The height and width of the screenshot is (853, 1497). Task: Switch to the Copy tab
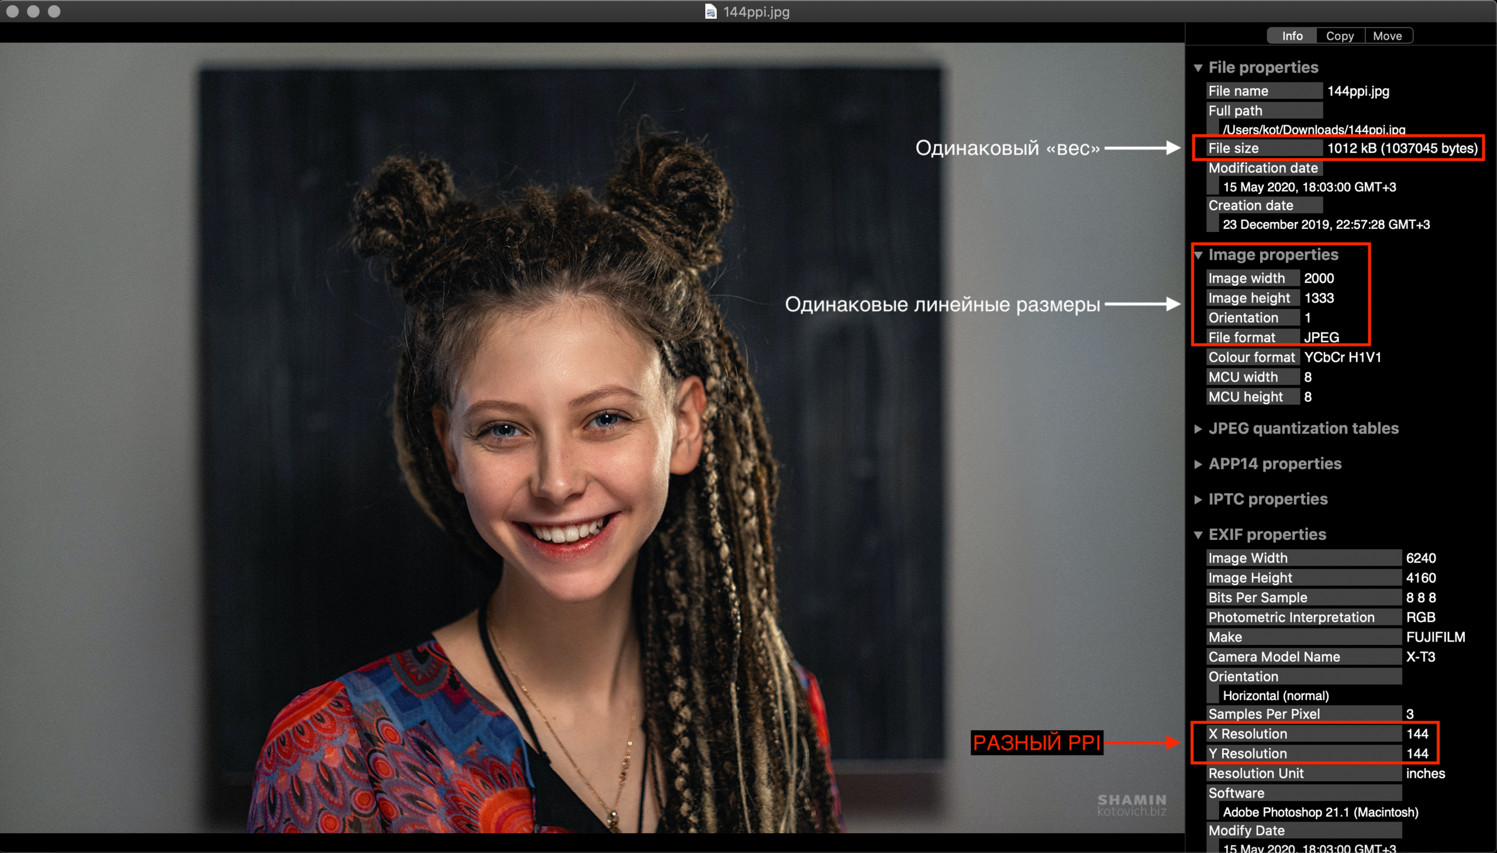click(1340, 36)
